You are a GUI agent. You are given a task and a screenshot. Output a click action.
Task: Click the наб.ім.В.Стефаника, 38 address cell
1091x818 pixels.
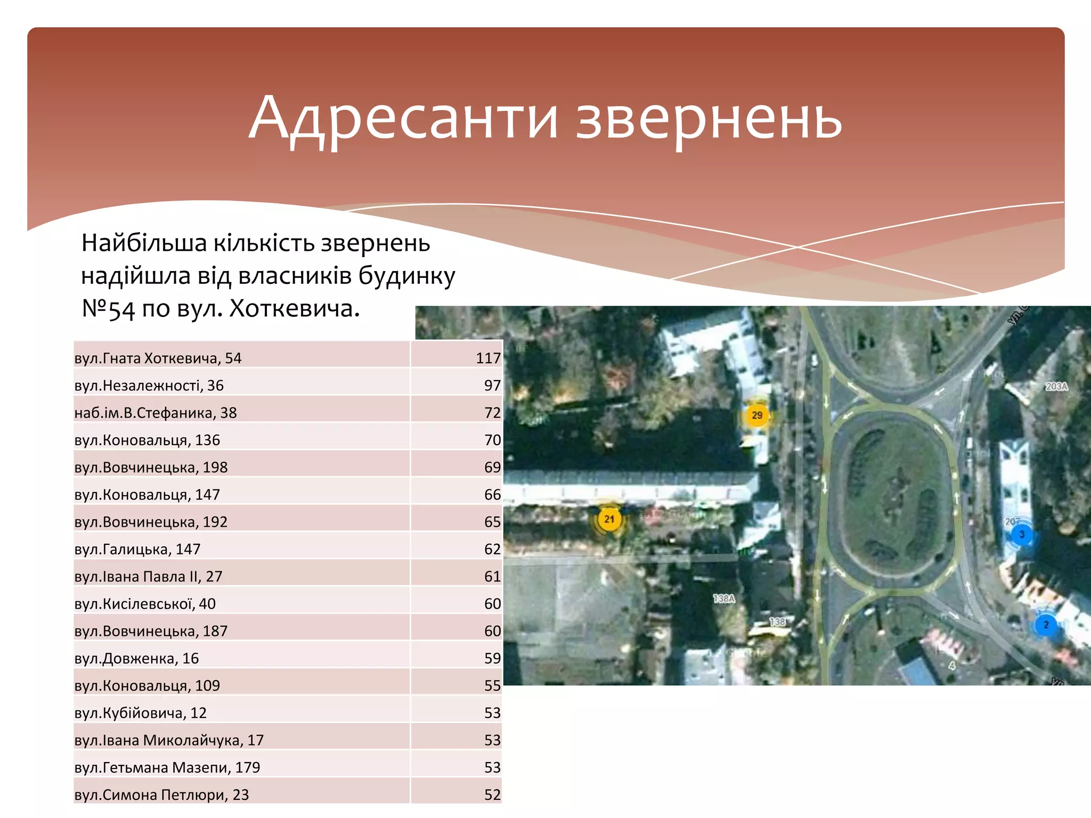[x=156, y=413]
